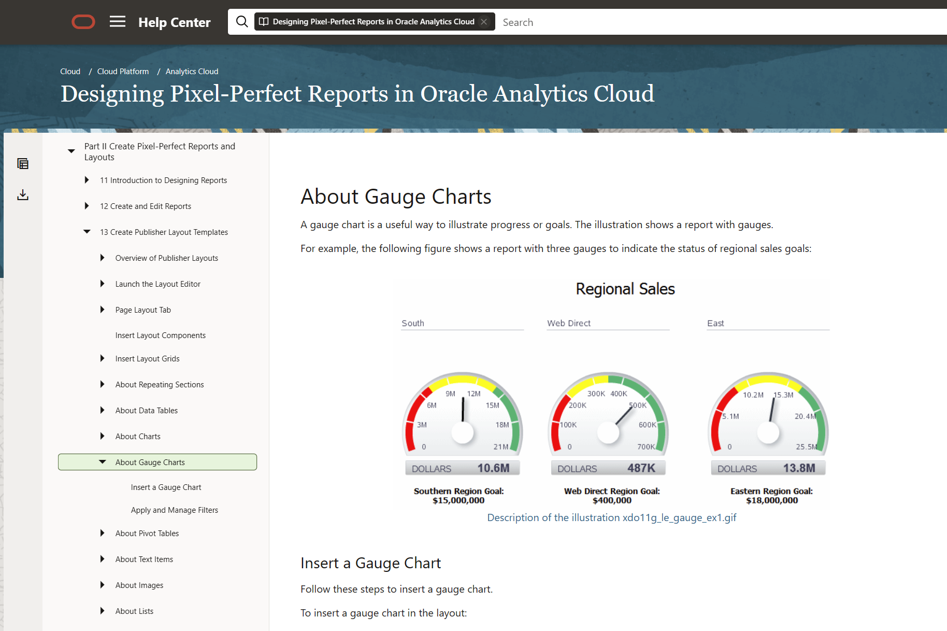Open Page Layout Tab topic

click(143, 310)
